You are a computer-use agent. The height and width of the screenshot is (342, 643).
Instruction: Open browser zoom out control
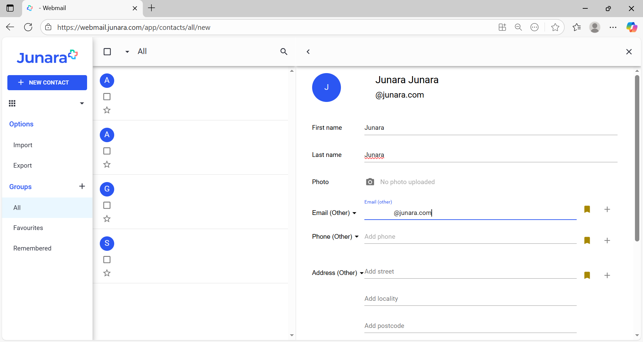pos(518,27)
